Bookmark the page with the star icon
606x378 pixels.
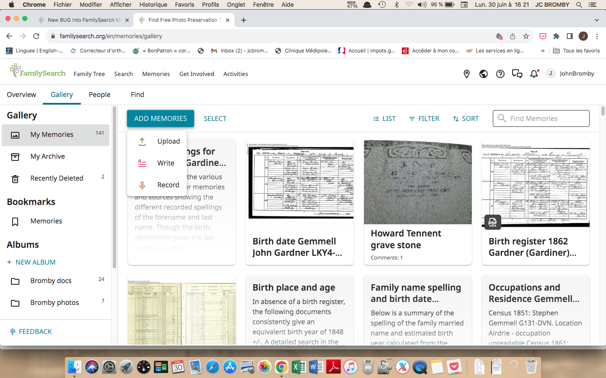tap(526, 36)
